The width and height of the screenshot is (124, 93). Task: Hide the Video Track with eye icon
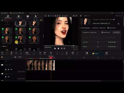point(11,69)
